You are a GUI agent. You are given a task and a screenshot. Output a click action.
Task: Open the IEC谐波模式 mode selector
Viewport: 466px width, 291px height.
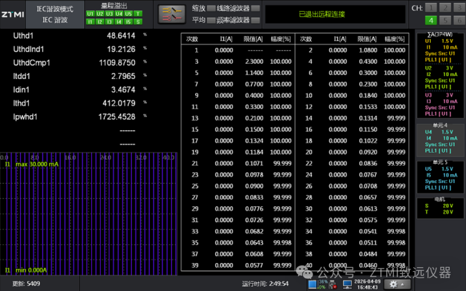[x=55, y=14]
